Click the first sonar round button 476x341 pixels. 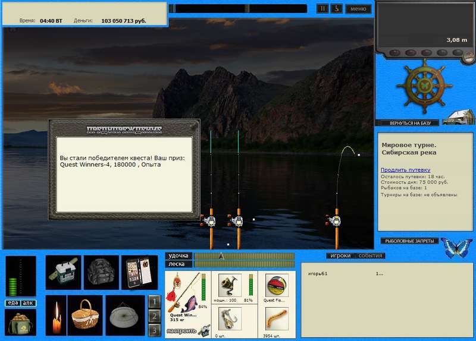tap(394, 53)
